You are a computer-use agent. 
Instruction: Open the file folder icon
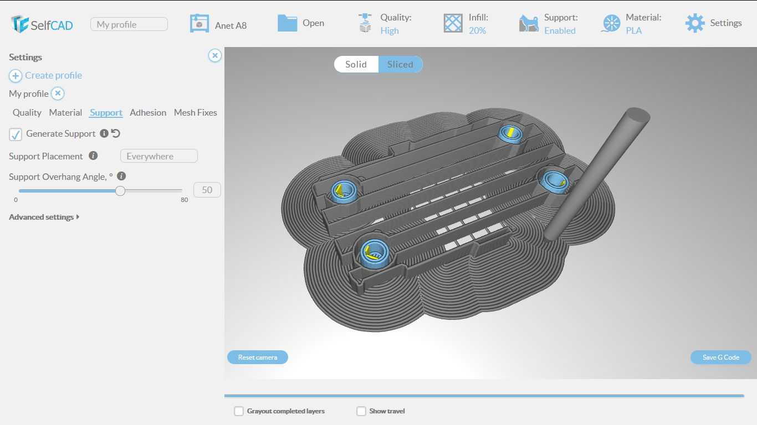(287, 23)
